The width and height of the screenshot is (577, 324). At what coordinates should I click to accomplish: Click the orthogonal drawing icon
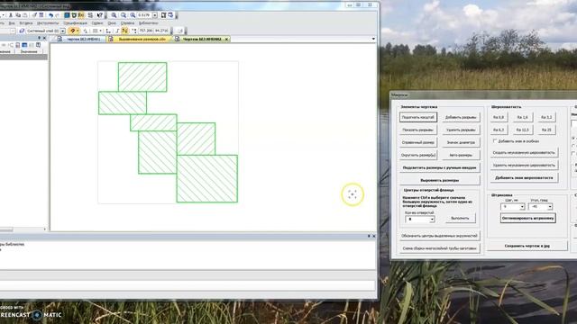pyautogui.click(x=117, y=31)
